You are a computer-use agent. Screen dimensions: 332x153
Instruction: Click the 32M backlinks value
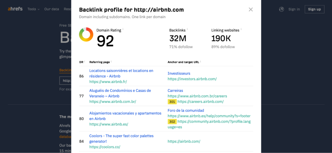[178, 38]
